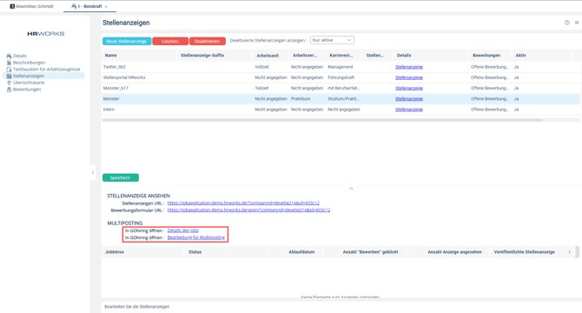
Task: Click the Ablaufdatum column header
Action: (301, 252)
